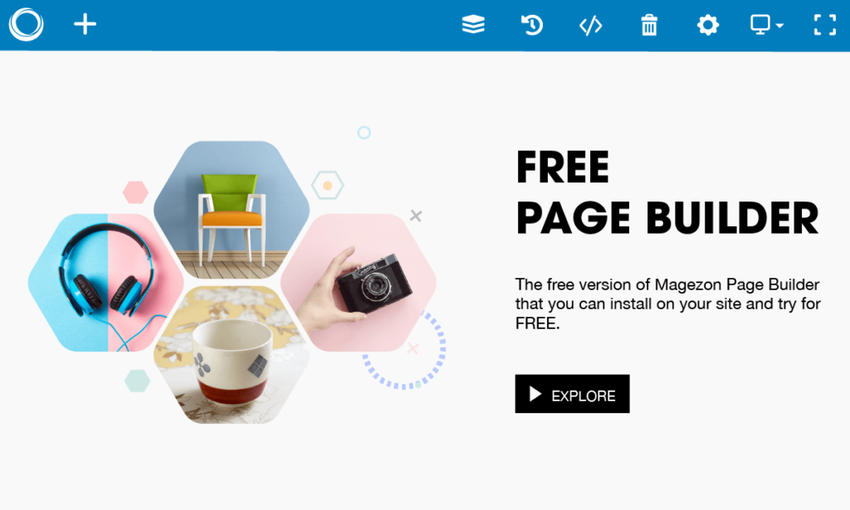Click the dashed blue circle decoration
The image size is (850, 510).
[x=404, y=349]
